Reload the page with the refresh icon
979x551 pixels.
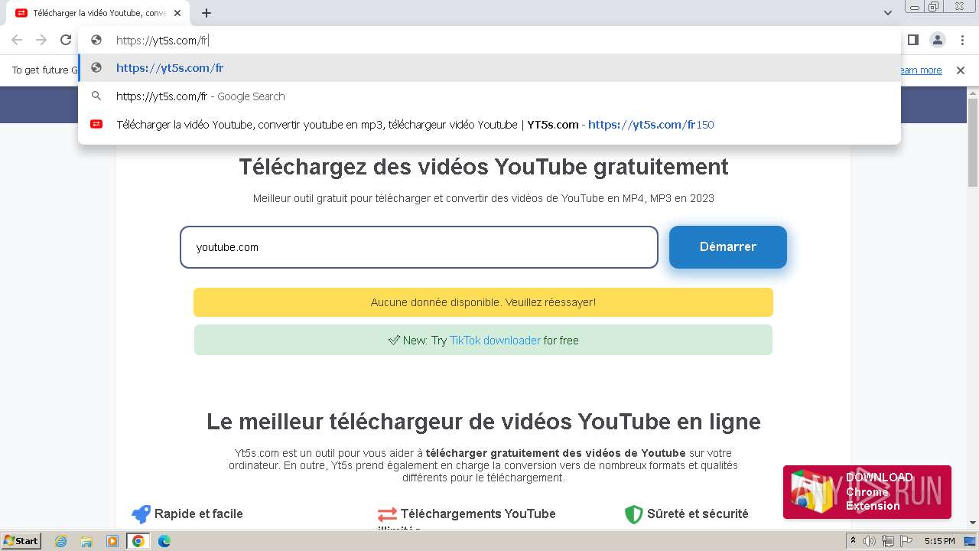(x=66, y=40)
